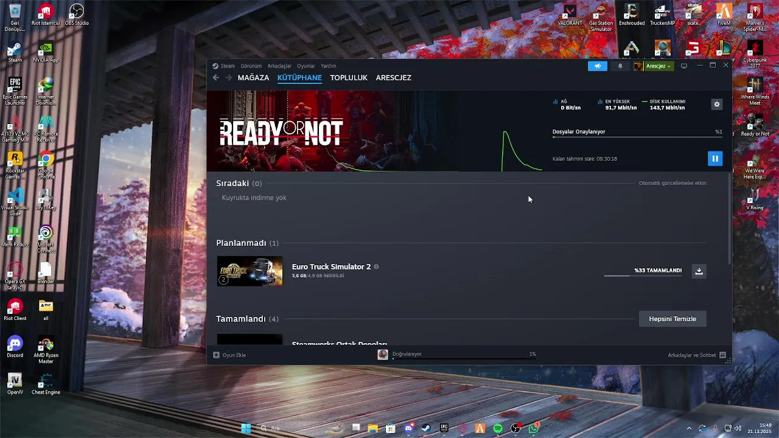The width and height of the screenshot is (779, 438).
Task: Open Riot İstemcisi desktop shortcut
Action: tap(46, 15)
